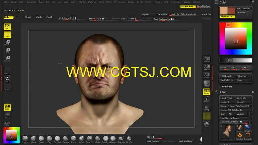Click Del Lower subdivision button
This screenshot has width=258, height=145.
tap(154, 141)
